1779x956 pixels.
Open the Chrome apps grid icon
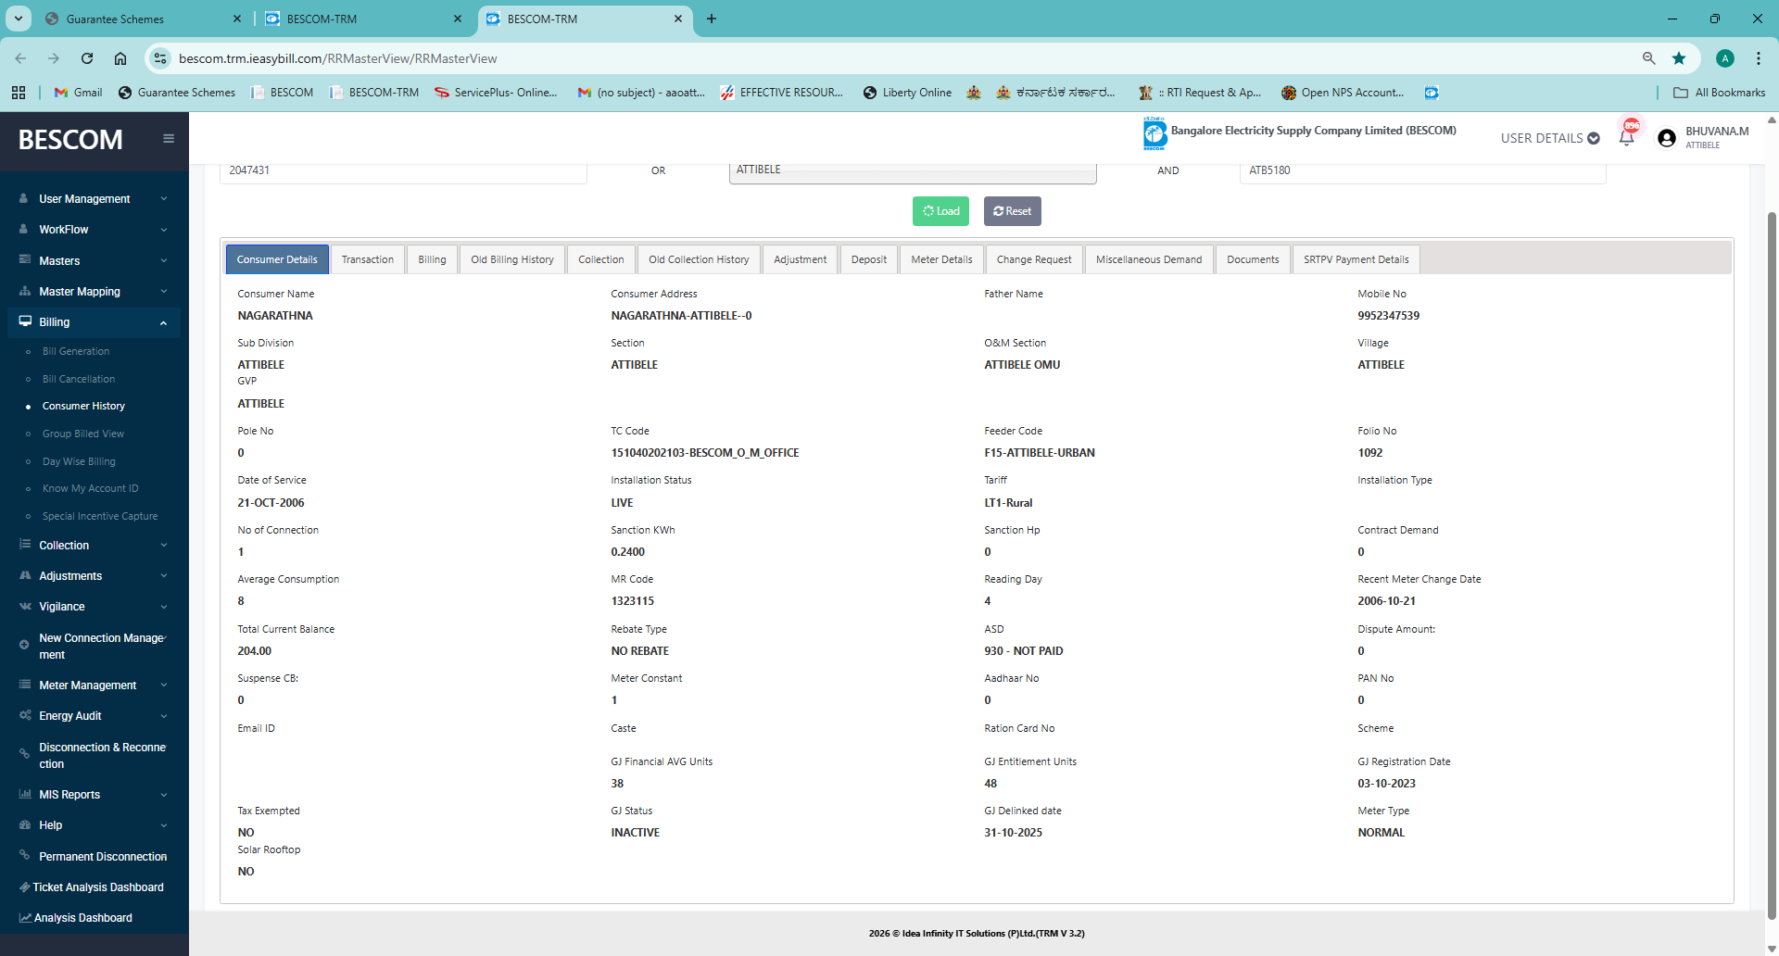click(x=19, y=93)
